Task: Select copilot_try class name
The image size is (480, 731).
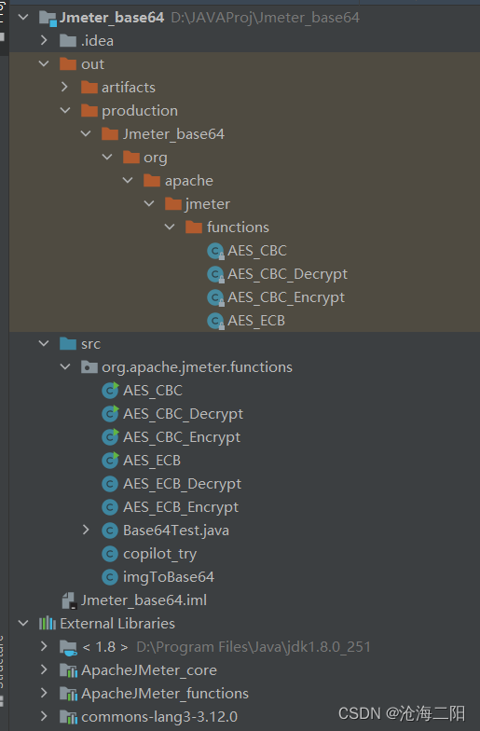Action: (x=160, y=554)
